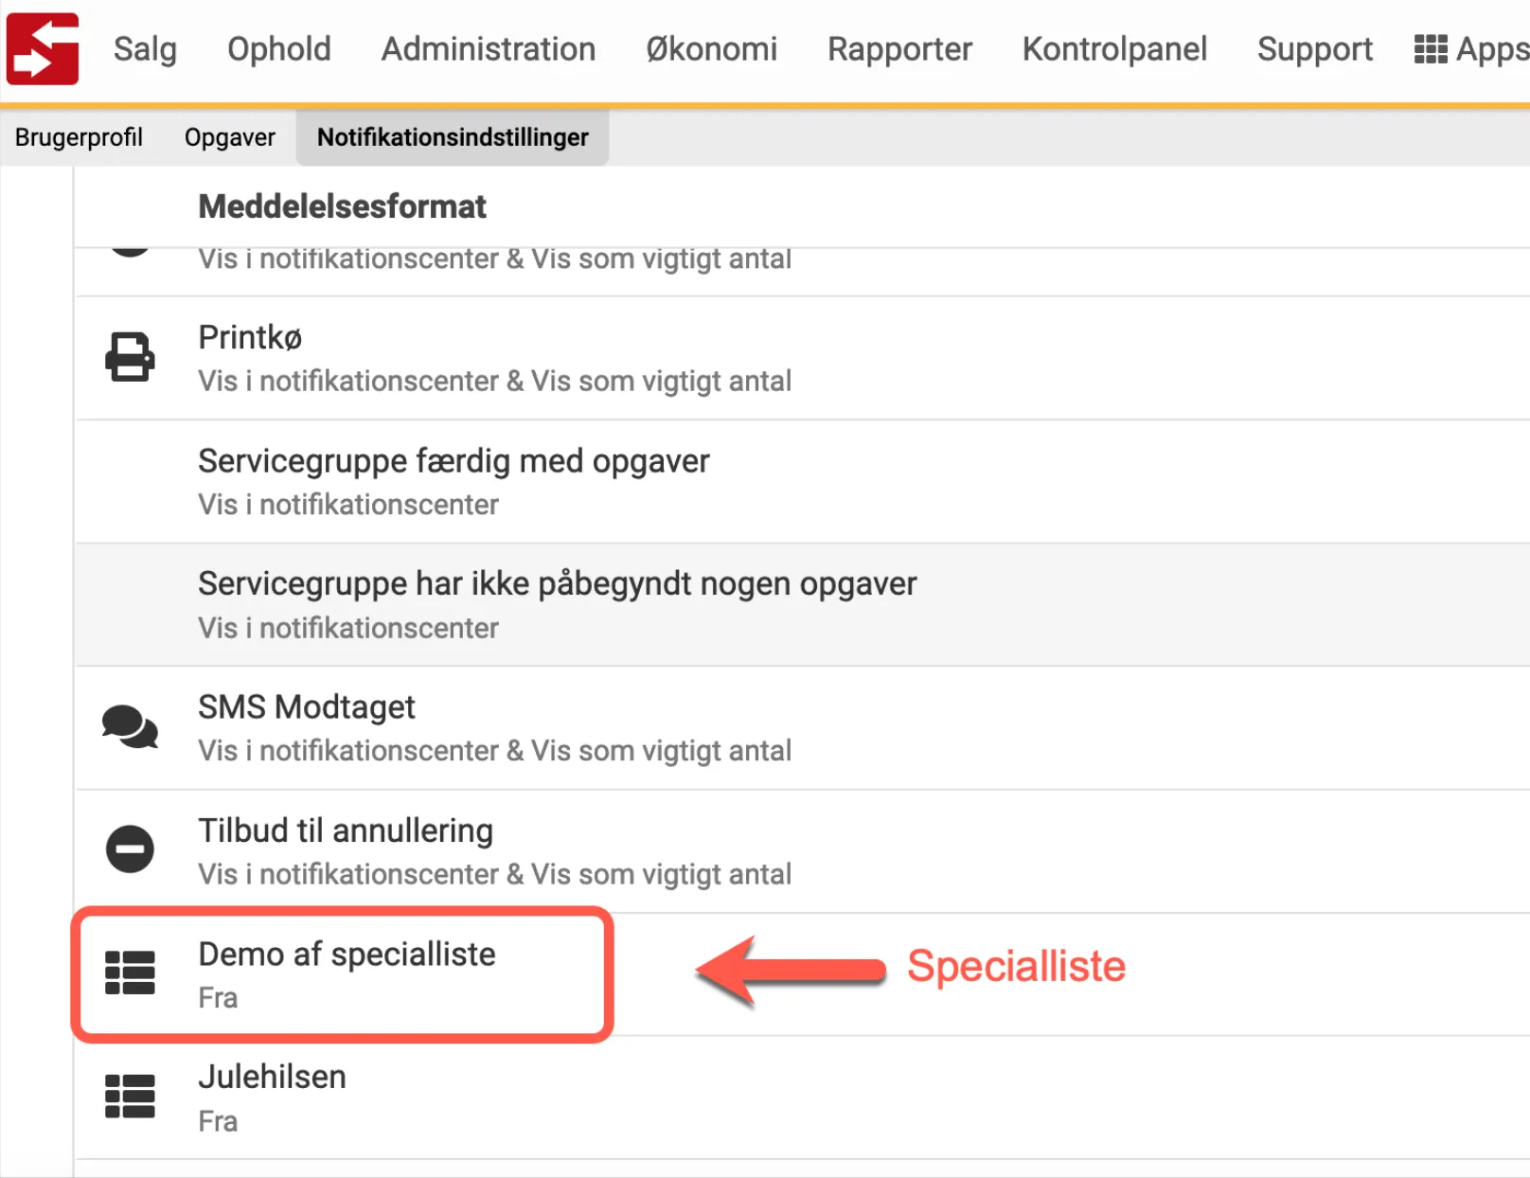This screenshot has height=1178, width=1530.
Task: Open the Administration menu
Action: pyautogui.click(x=488, y=49)
